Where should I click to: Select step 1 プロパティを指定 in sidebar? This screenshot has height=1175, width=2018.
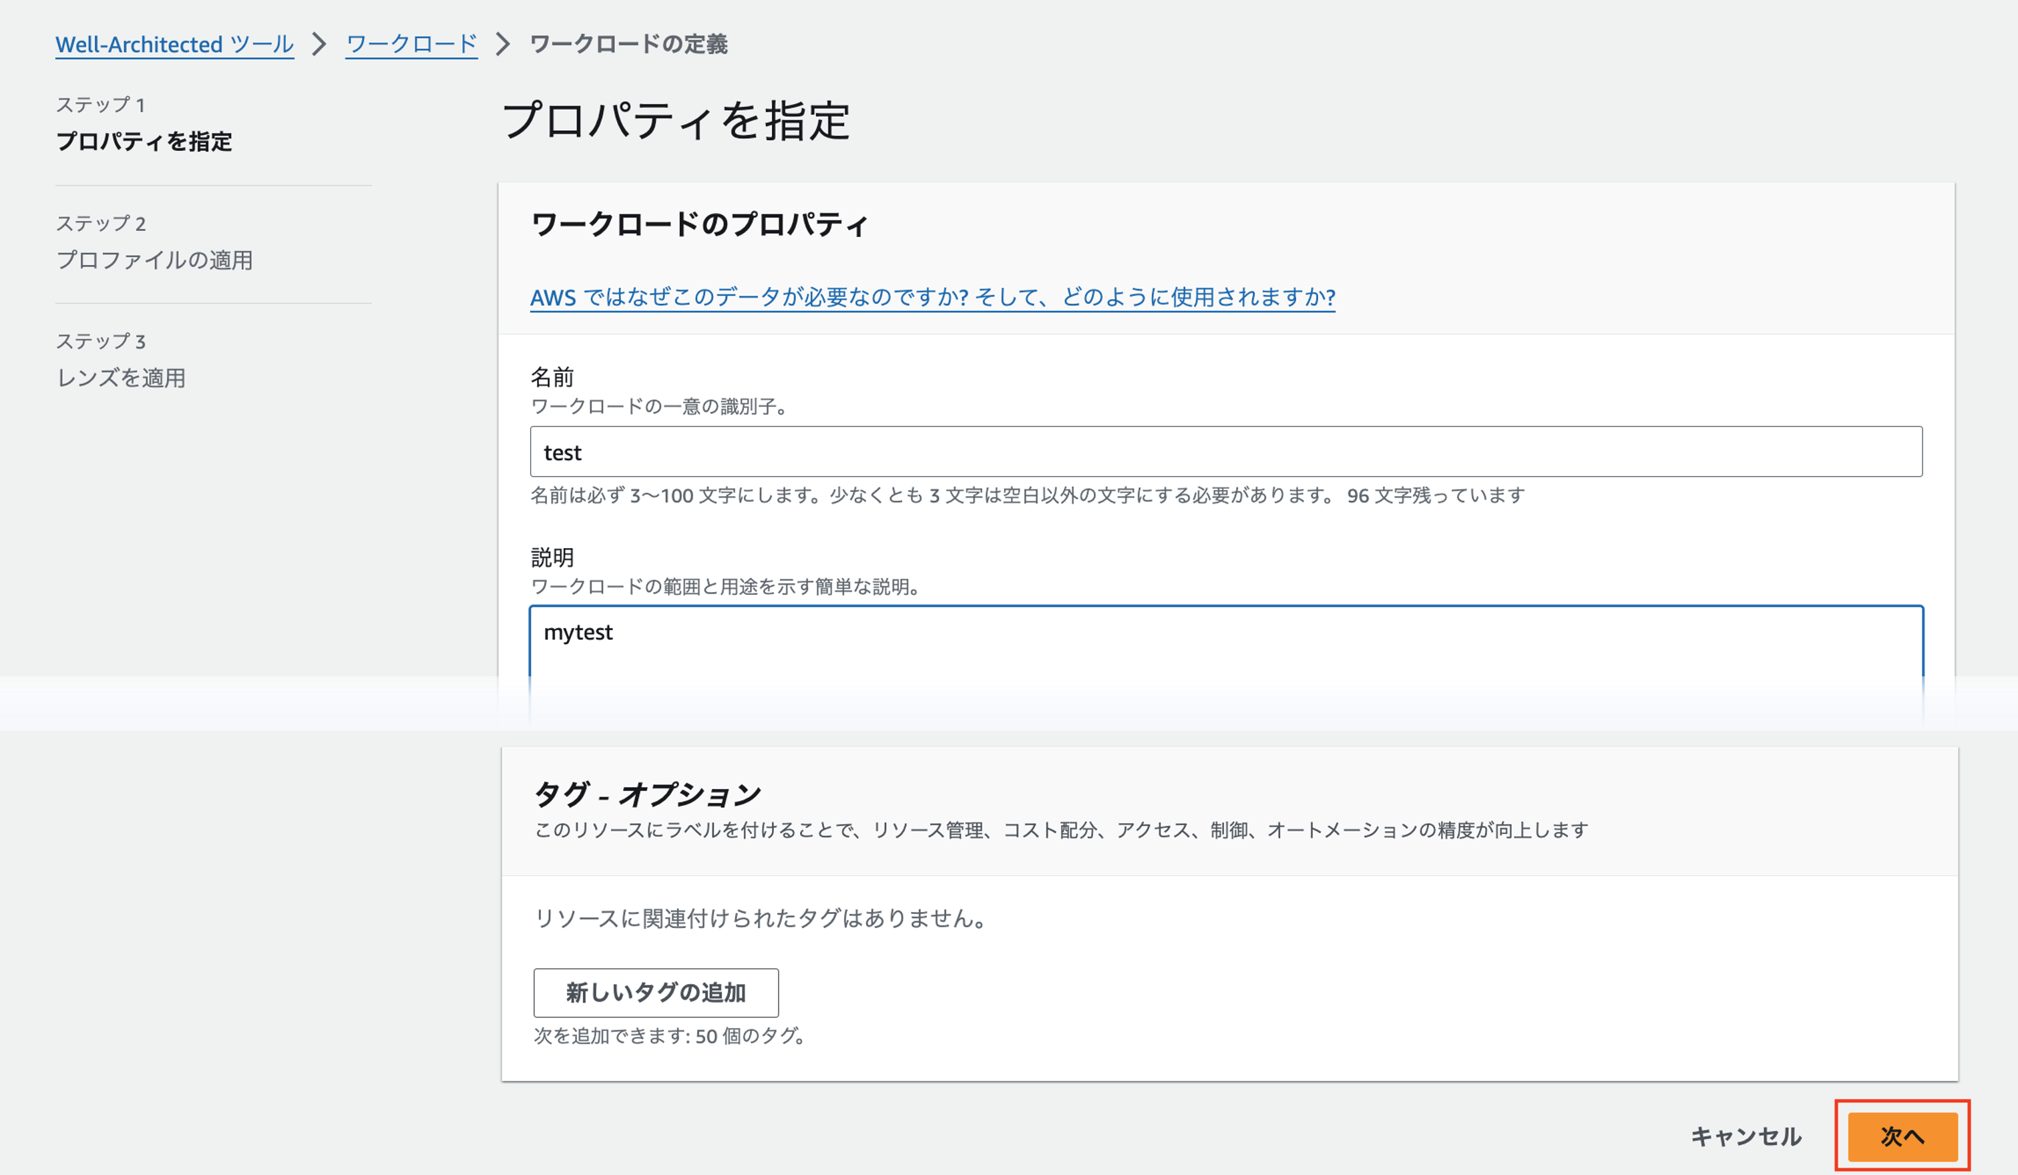(144, 142)
